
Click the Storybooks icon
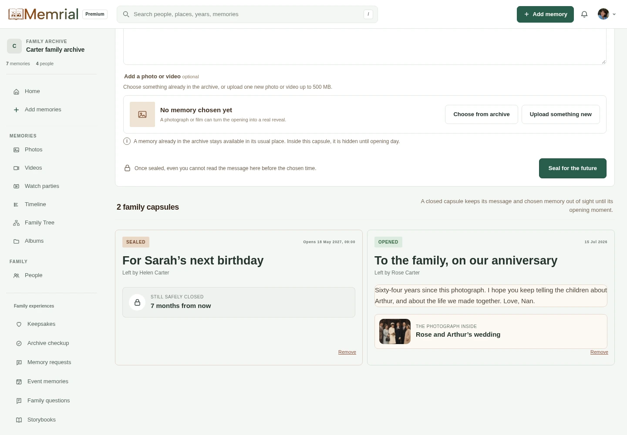19,420
